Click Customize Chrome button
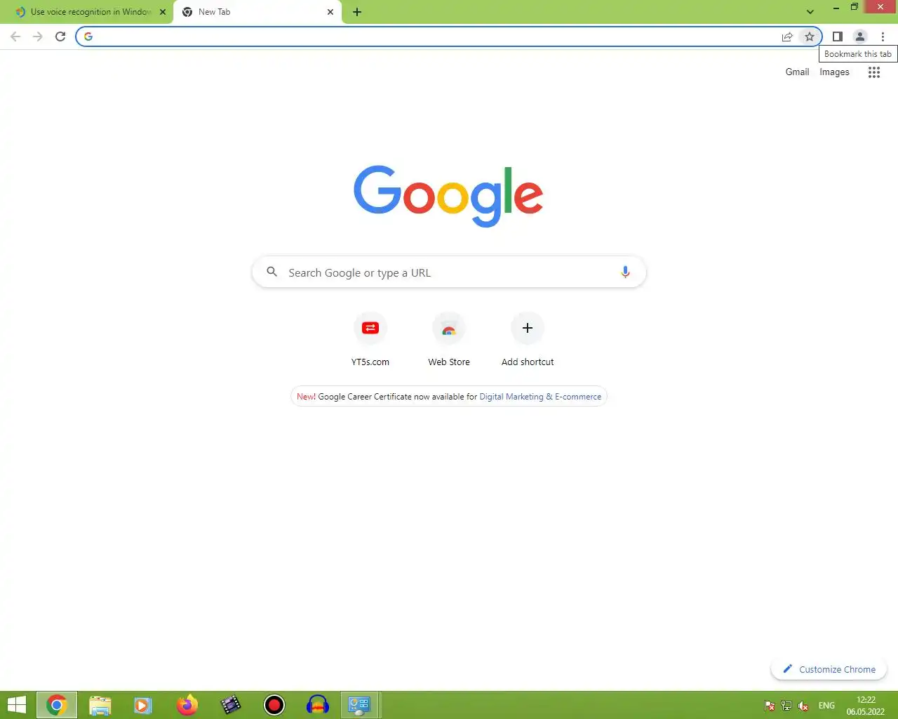Image resolution: width=898 pixels, height=719 pixels. 829,669
